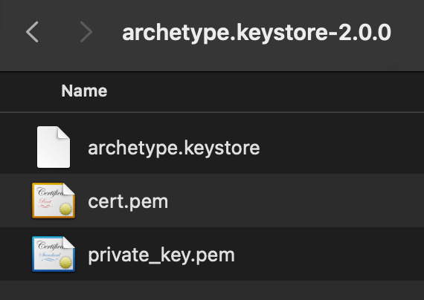Select the orange root certificate icon of cert.pem
Screen dimensions: 424x300
[54, 200]
